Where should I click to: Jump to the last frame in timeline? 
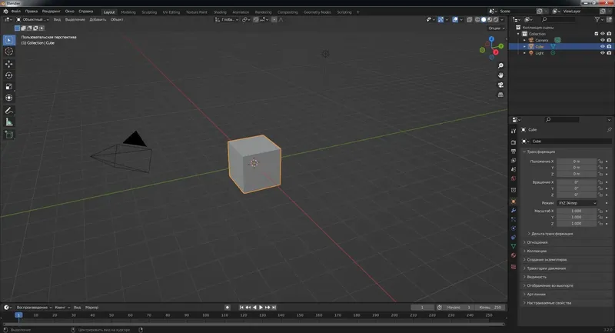pyautogui.click(x=274, y=308)
